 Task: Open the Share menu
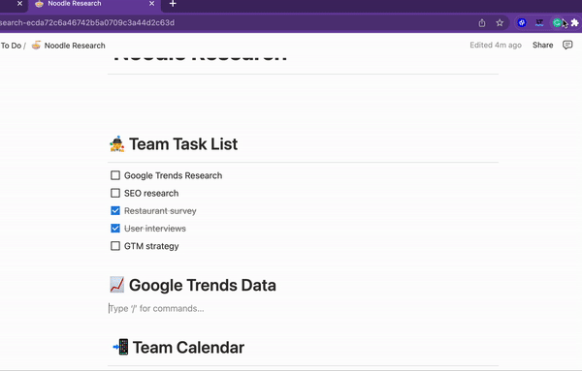point(542,46)
